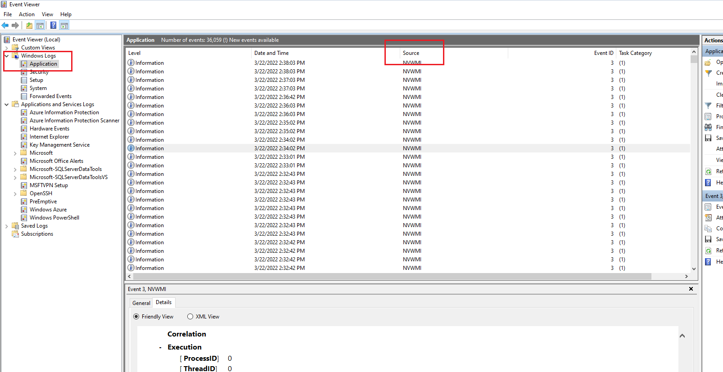This screenshot has height=372, width=723.
Task: Click Show/Hide Console Tree toolbar icon
Action: (40, 25)
